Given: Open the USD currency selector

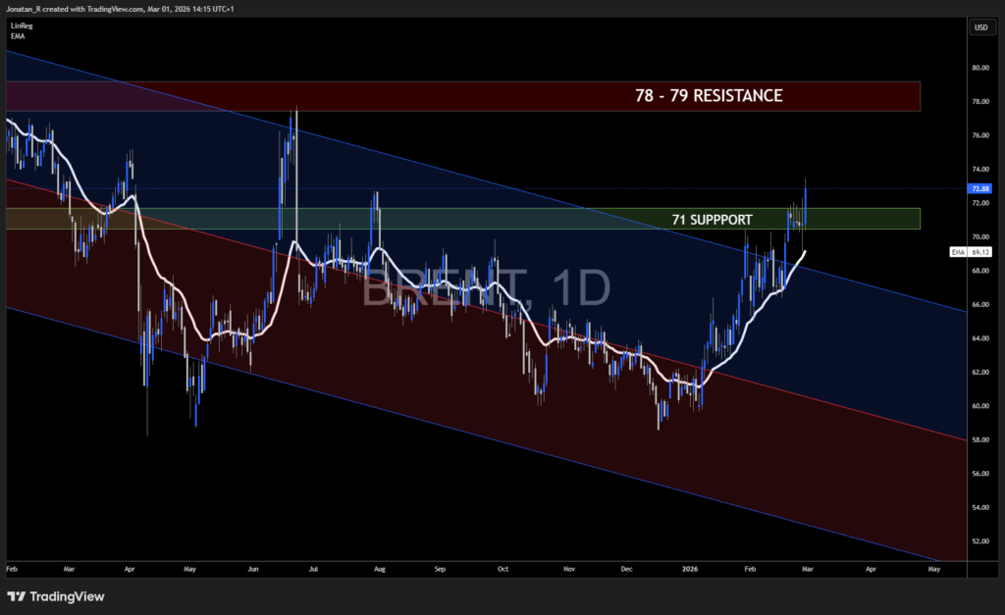Looking at the screenshot, I should tap(979, 27).
